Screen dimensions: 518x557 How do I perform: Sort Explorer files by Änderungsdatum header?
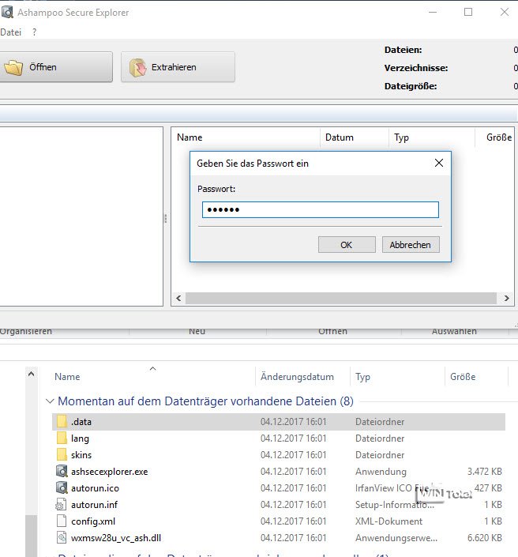[297, 377]
